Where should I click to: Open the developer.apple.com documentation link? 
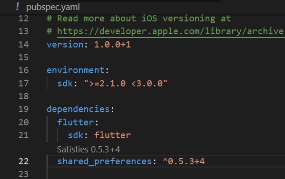tap(171, 31)
